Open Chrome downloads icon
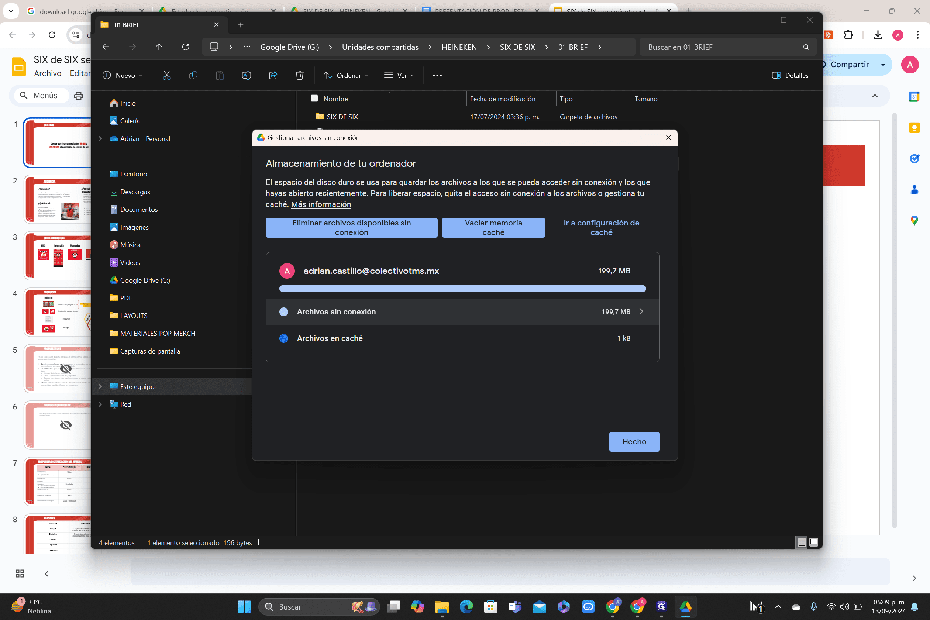 click(878, 35)
